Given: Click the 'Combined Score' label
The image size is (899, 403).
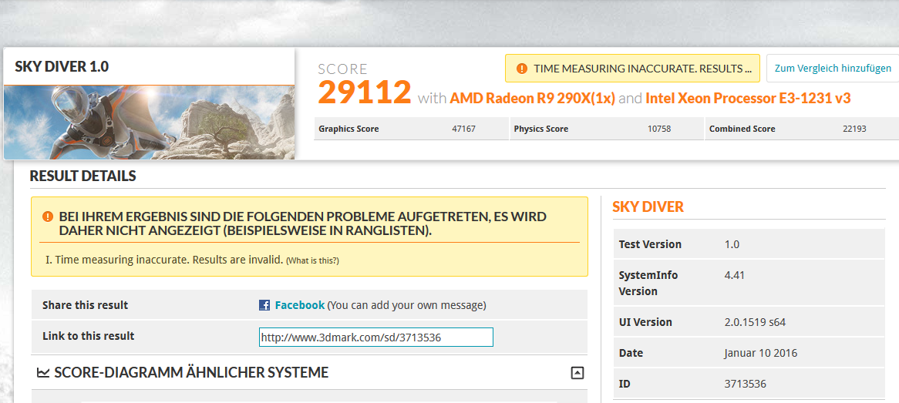Looking at the screenshot, I should coord(742,129).
